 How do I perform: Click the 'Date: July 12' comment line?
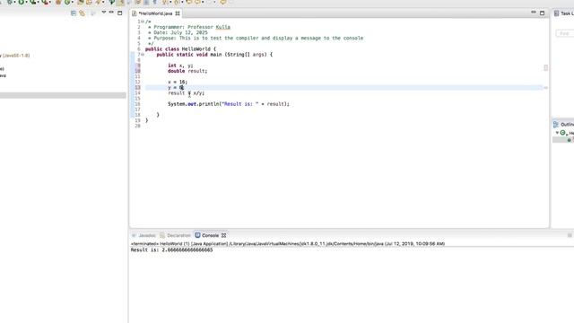coord(178,32)
